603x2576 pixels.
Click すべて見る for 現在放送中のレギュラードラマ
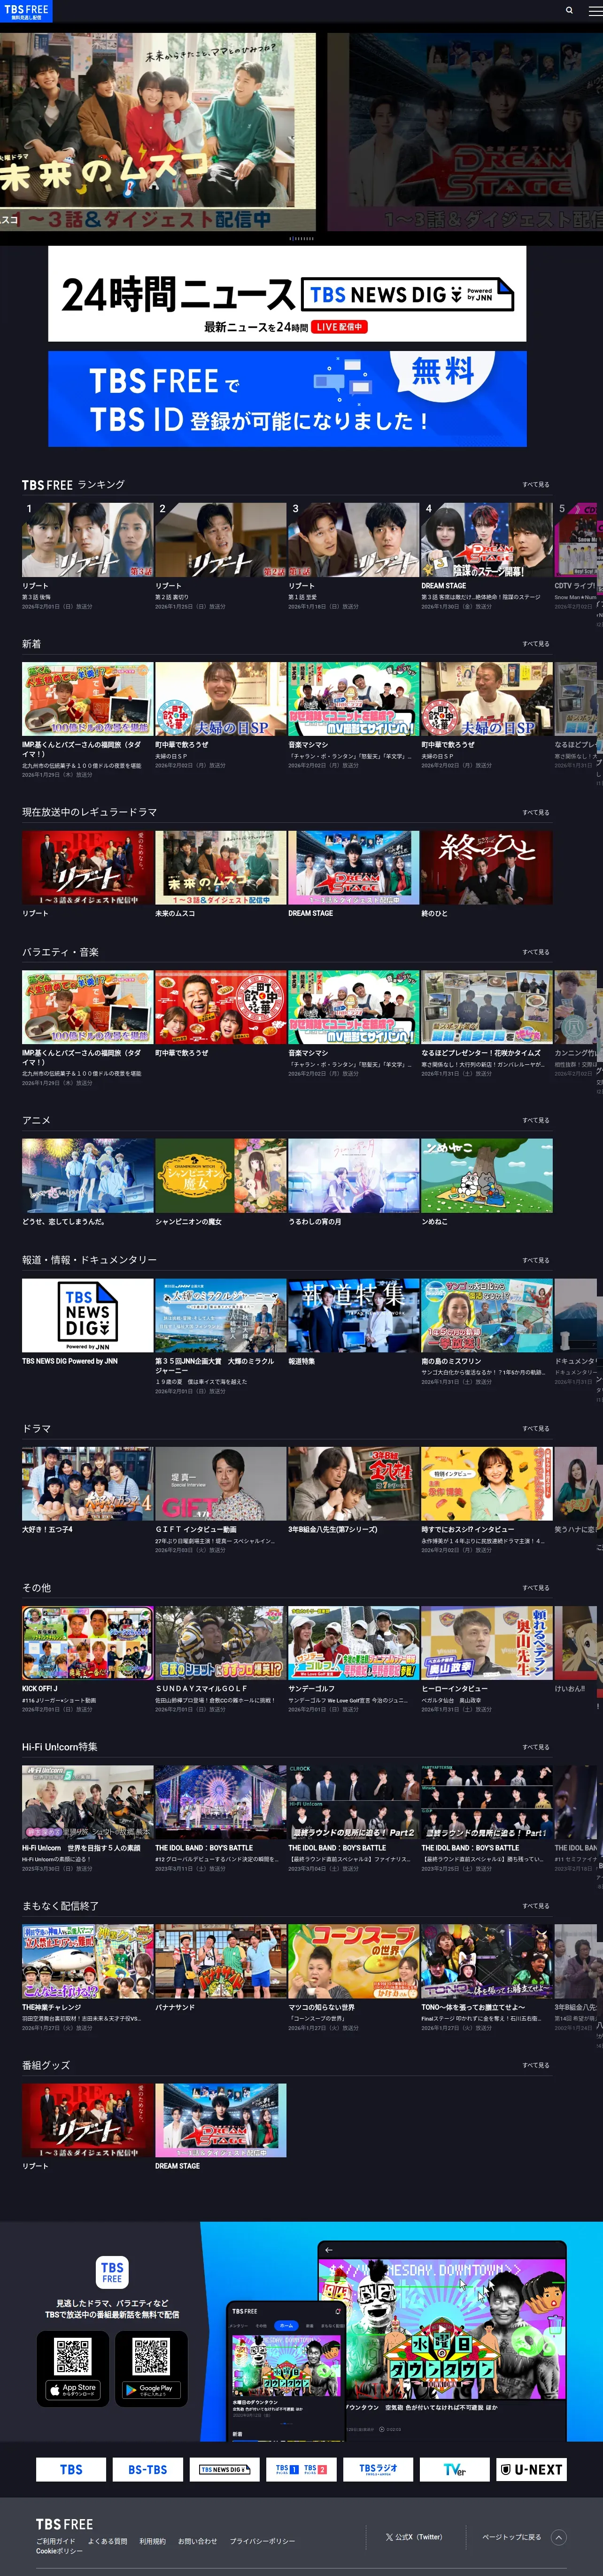pyautogui.click(x=535, y=812)
